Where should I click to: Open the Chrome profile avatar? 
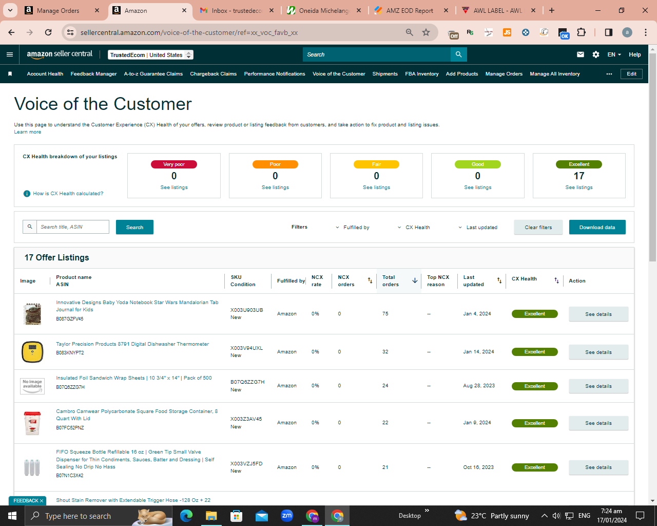pos(627,32)
